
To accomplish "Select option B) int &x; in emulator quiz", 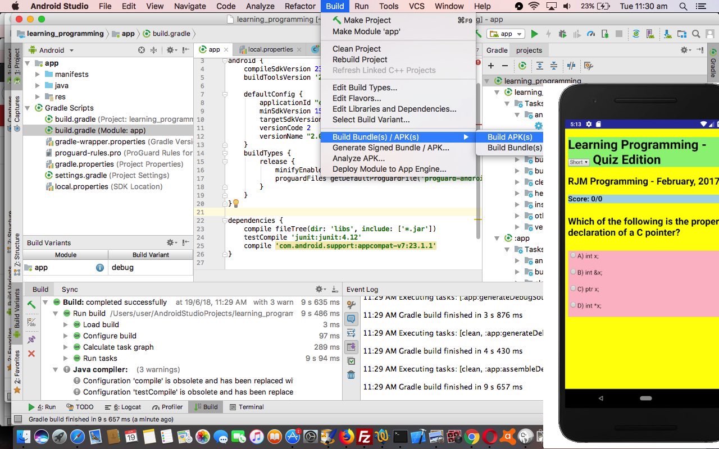I will point(573,272).
